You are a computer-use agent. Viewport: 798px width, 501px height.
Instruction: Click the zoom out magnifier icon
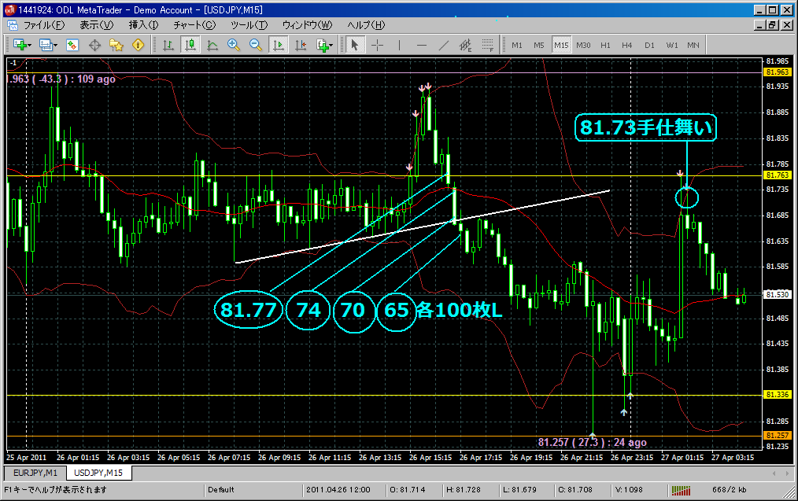pos(256,45)
